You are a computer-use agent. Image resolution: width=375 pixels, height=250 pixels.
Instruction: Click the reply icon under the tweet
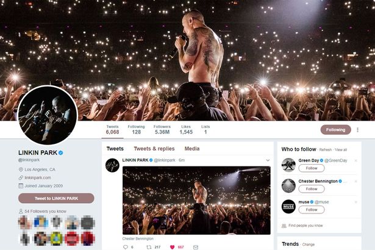pos(126,247)
